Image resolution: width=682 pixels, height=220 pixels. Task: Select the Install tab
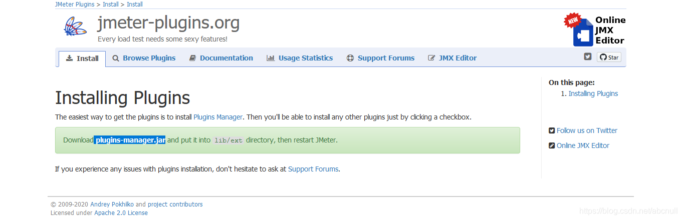point(82,58)
